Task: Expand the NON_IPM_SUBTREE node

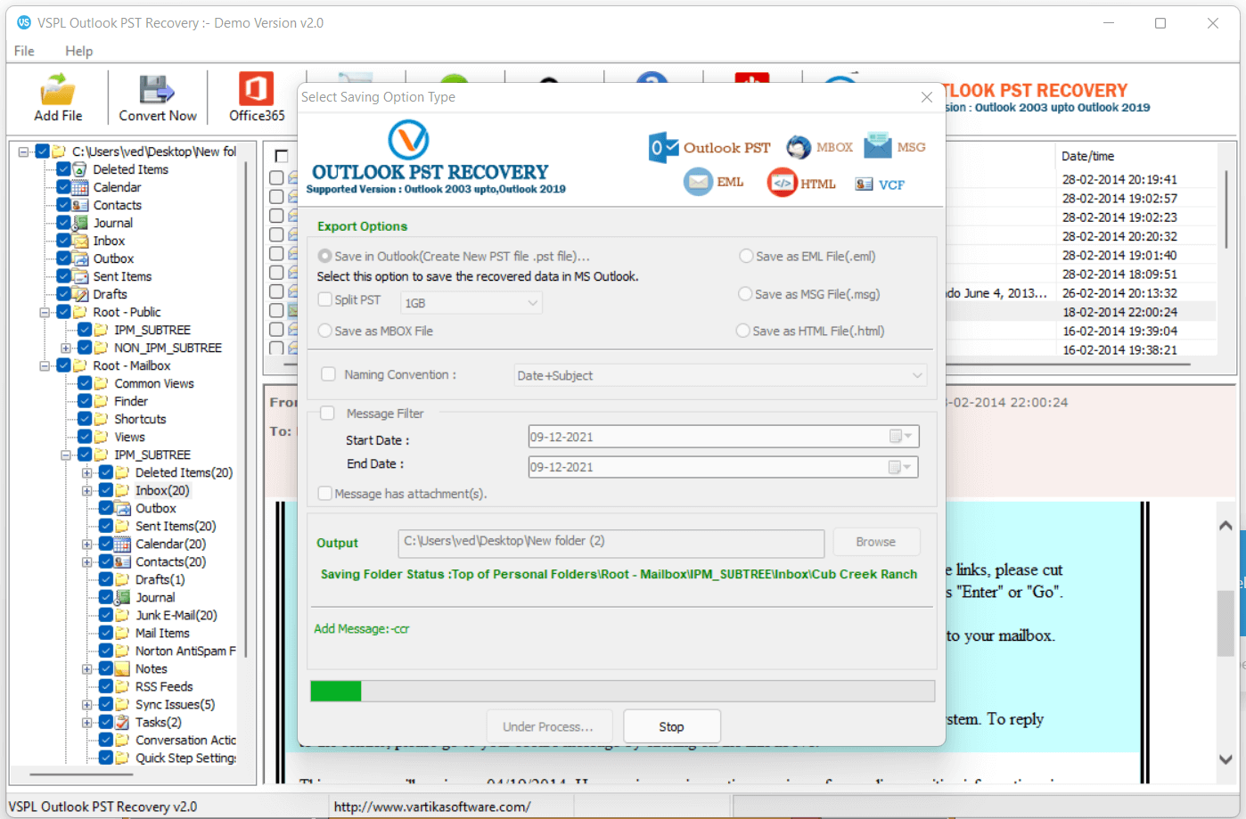Action: click(x=66, y=348)
